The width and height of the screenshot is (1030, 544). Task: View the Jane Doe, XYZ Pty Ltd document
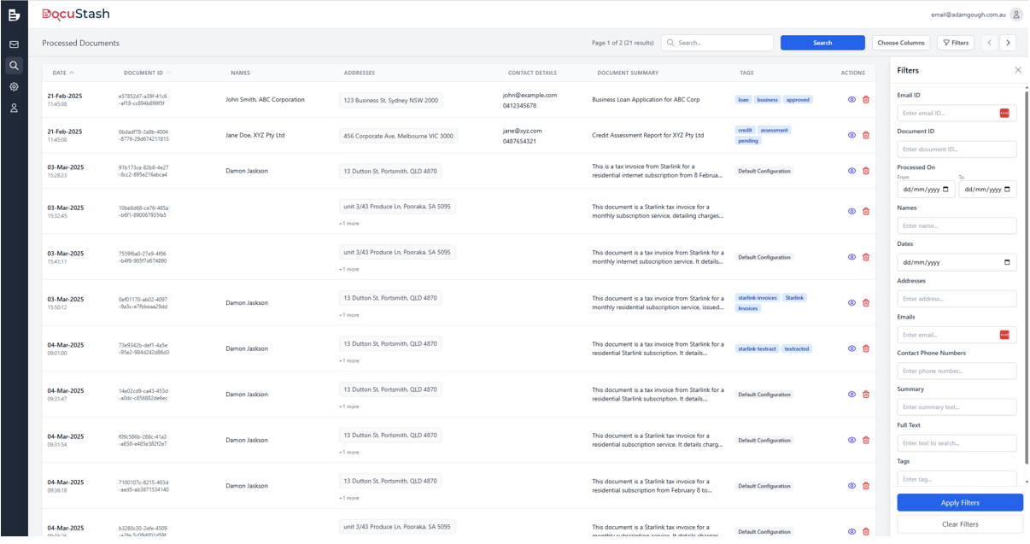(852, 135)
